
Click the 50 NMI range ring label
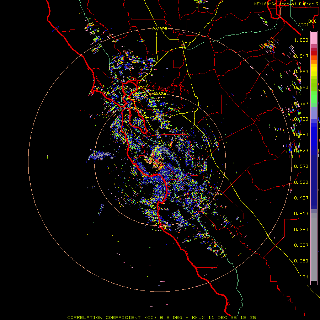click(160, 94)
